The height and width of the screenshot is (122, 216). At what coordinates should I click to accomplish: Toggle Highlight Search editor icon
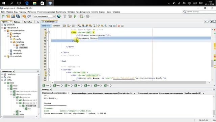90,26
